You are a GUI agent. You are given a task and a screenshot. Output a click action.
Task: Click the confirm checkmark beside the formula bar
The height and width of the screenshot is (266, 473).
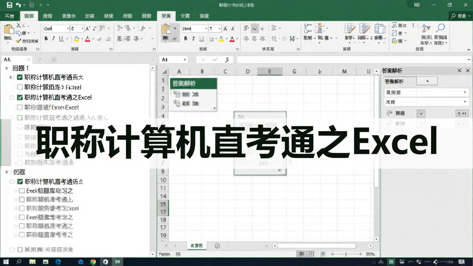[214, 60]
